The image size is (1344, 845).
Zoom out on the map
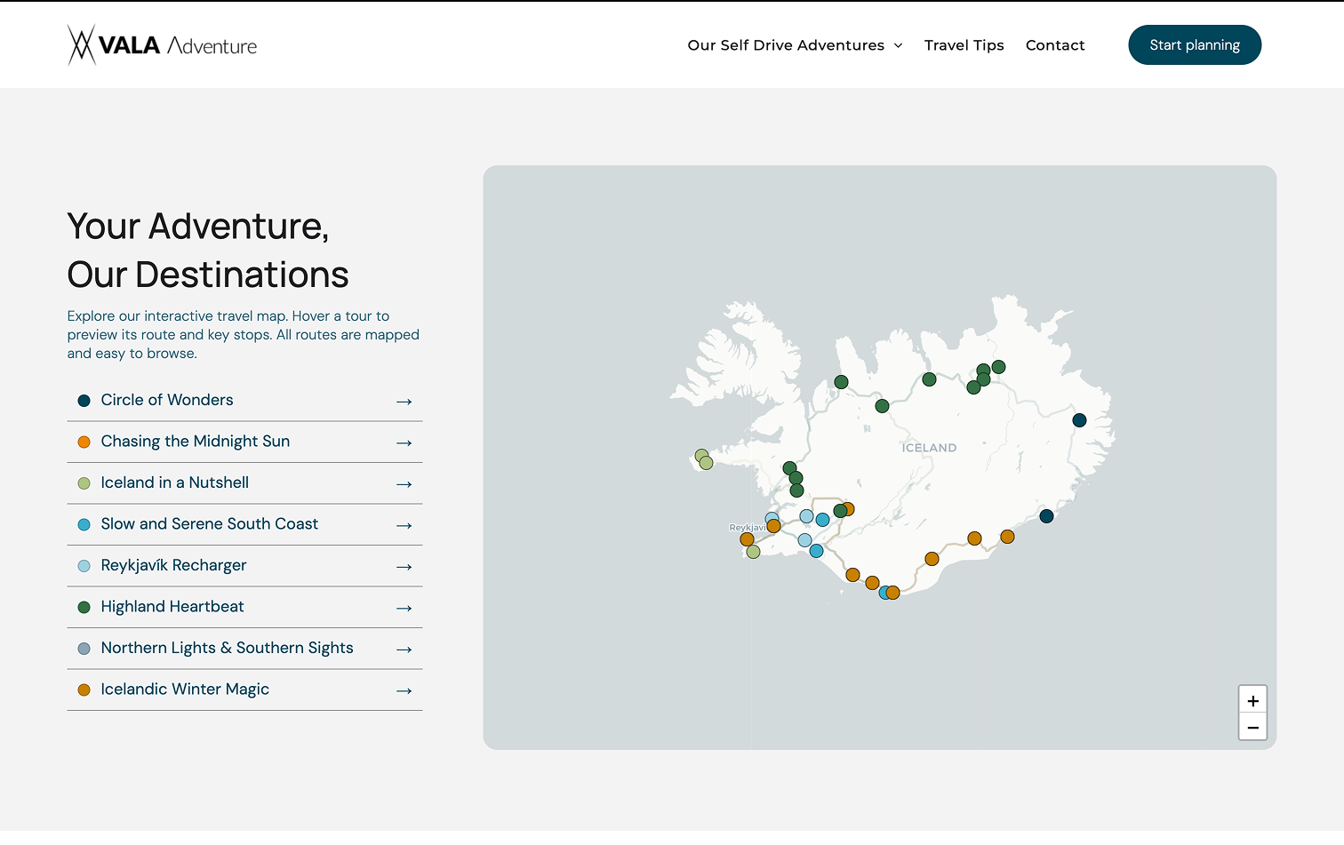click(x=1252, y=727)
